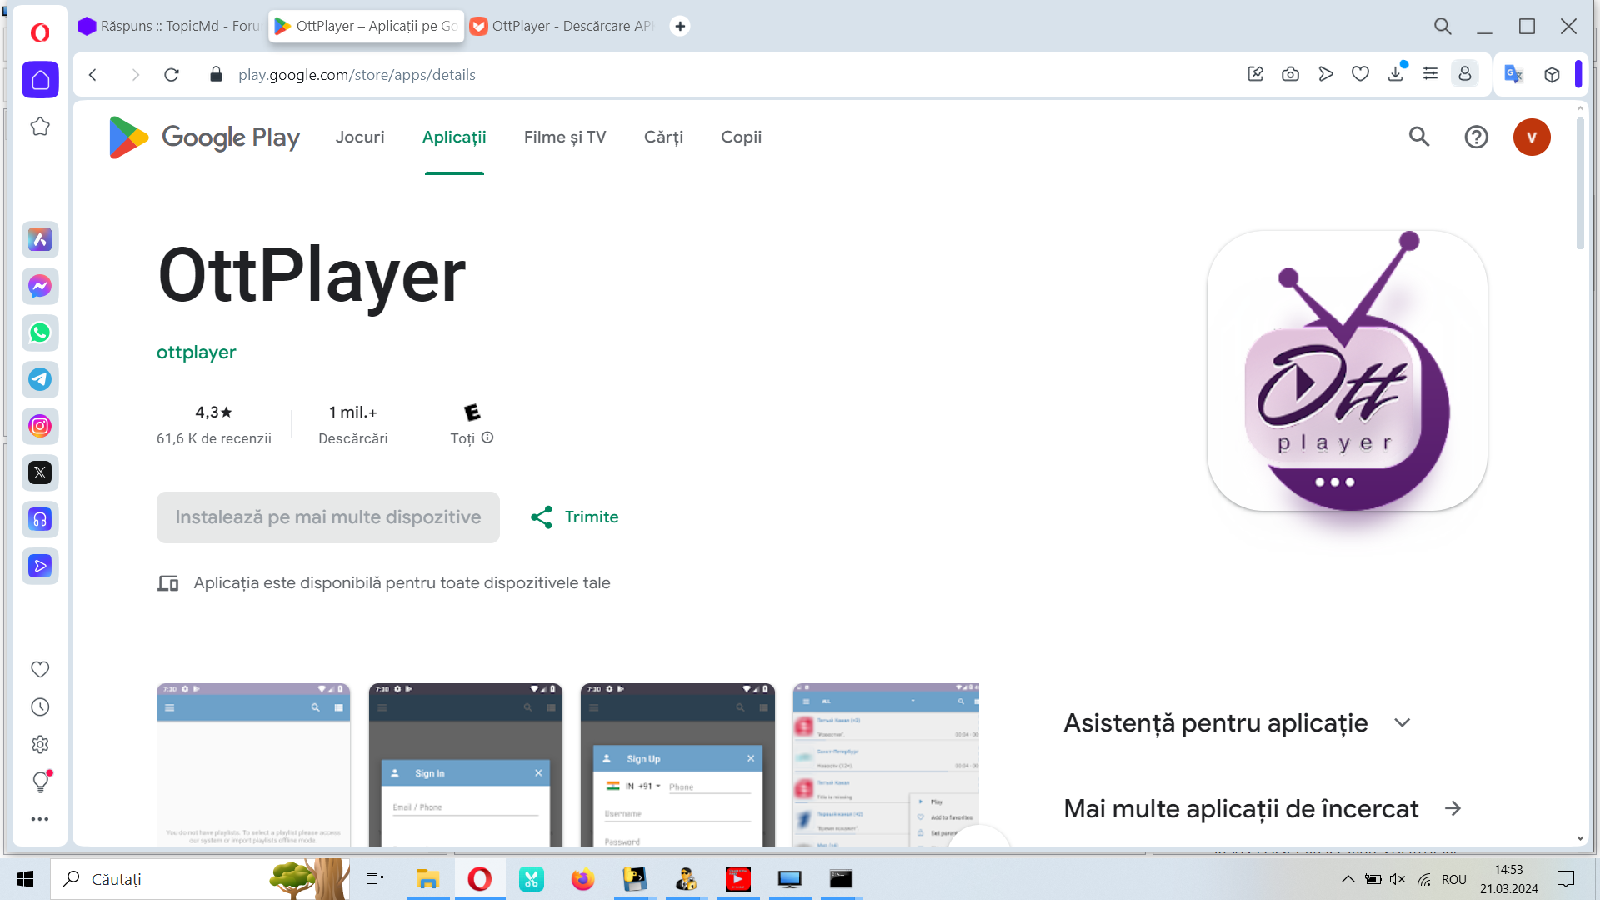Switch to Răspuns TopicMd Forum tab
The width and height of the screenshot is (1600, 900).
(x=170, y=26)
